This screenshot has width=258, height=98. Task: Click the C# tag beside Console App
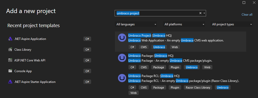coord(87,71)
